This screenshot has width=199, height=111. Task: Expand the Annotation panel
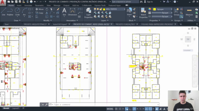[72, 21]
